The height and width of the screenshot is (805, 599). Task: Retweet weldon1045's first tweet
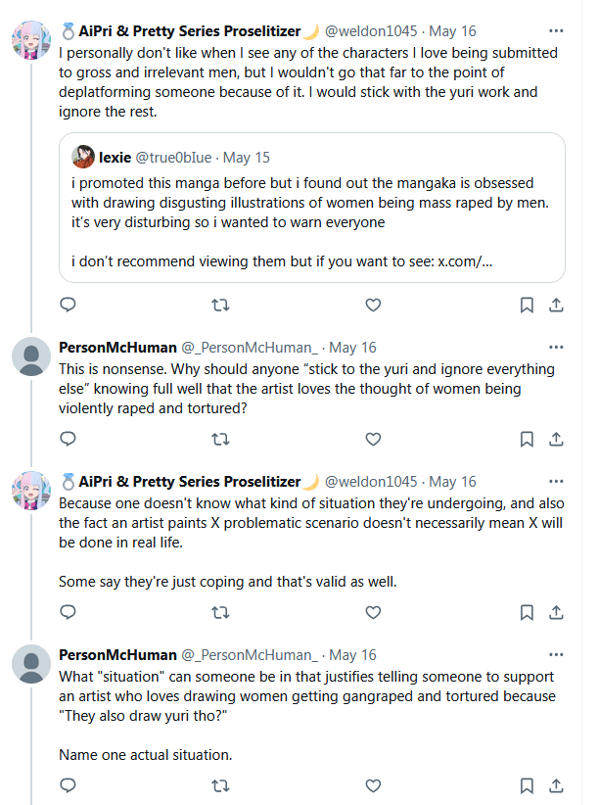point(220,305)
